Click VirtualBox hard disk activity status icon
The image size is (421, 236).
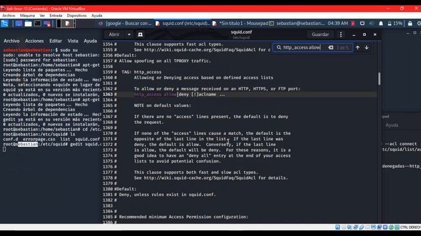pyautogui.click(x=337, y=227)
